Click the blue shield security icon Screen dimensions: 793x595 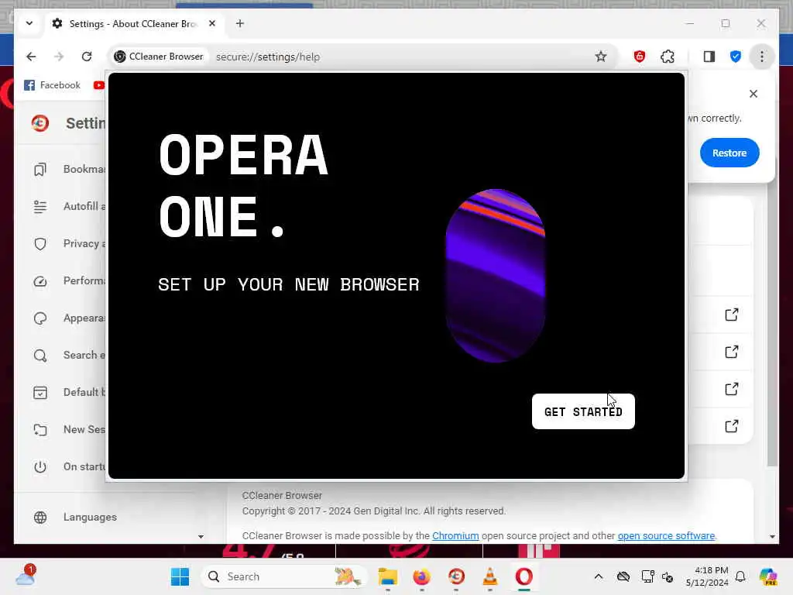[x=736, y=57]
